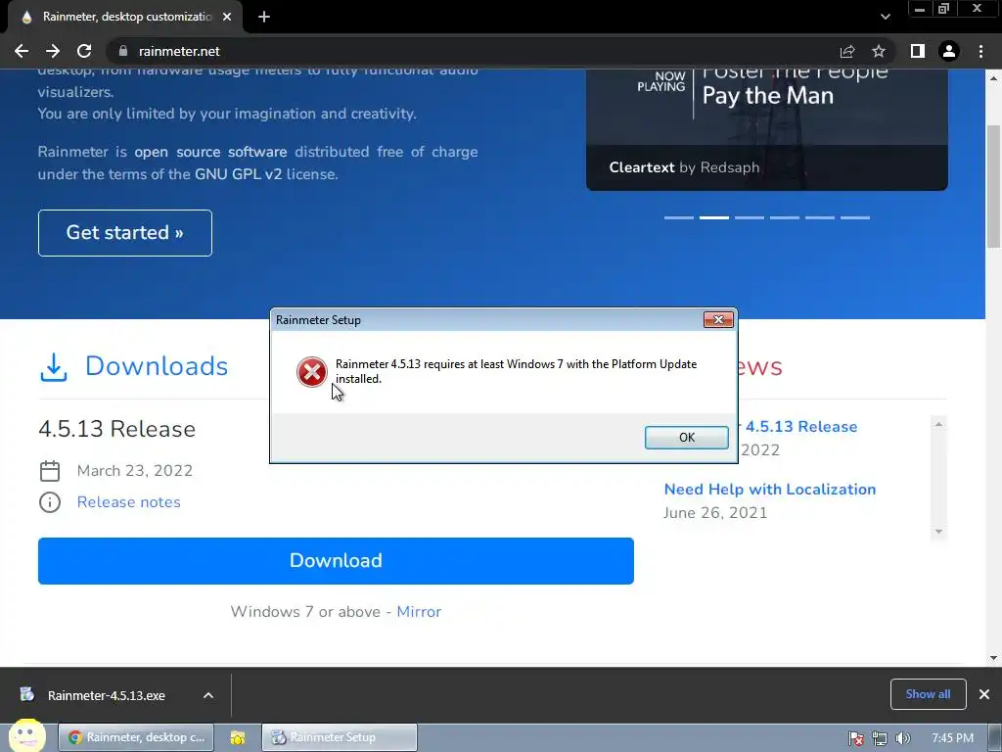Click the Downloads arrow icon
1002x752 pixels.
point(54,367)
